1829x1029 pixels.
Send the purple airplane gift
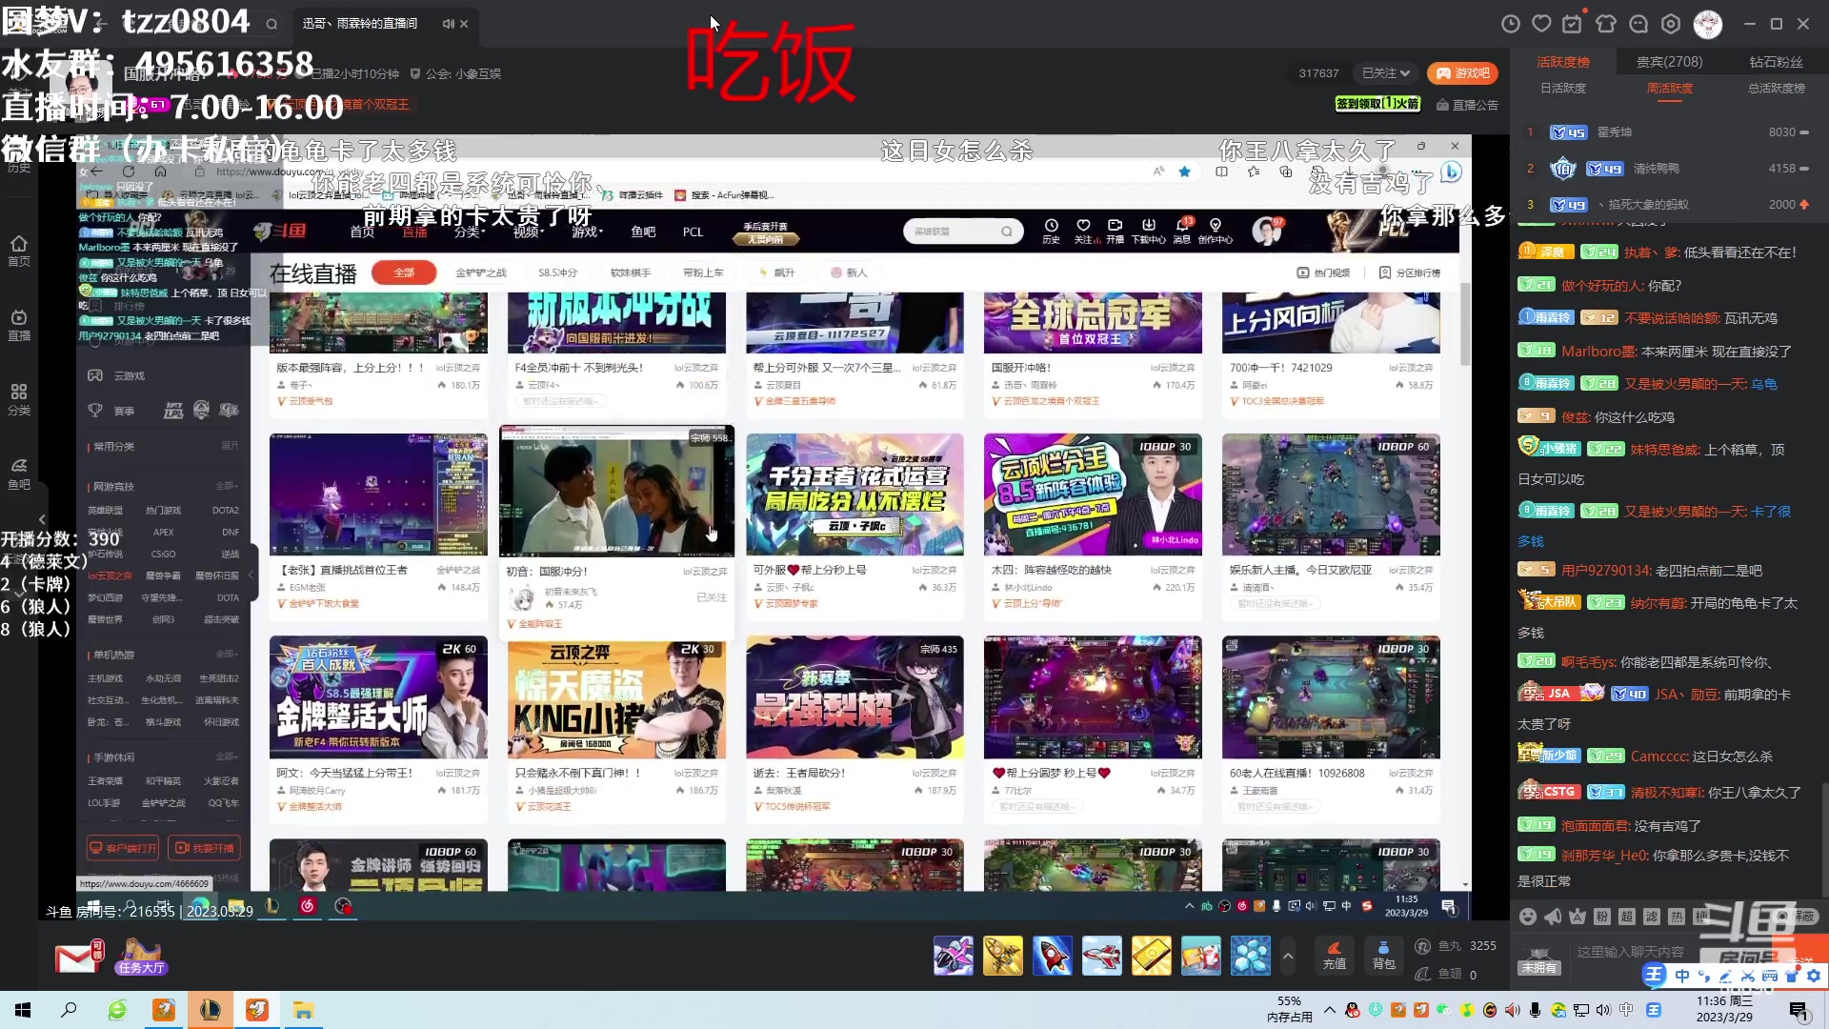pos(954,956)
